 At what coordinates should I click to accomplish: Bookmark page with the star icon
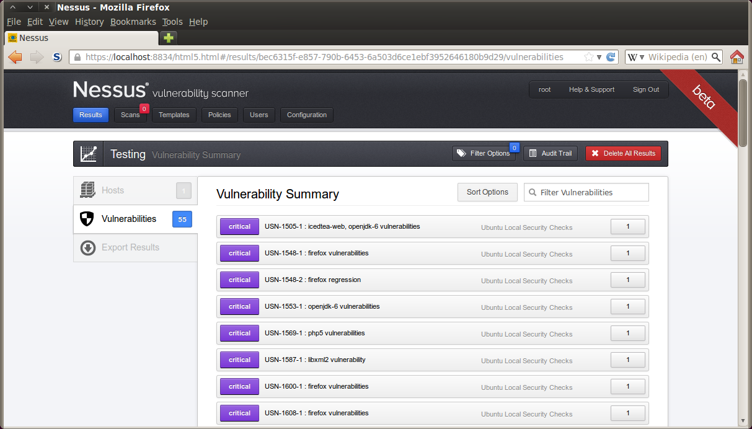click(588, 57)
